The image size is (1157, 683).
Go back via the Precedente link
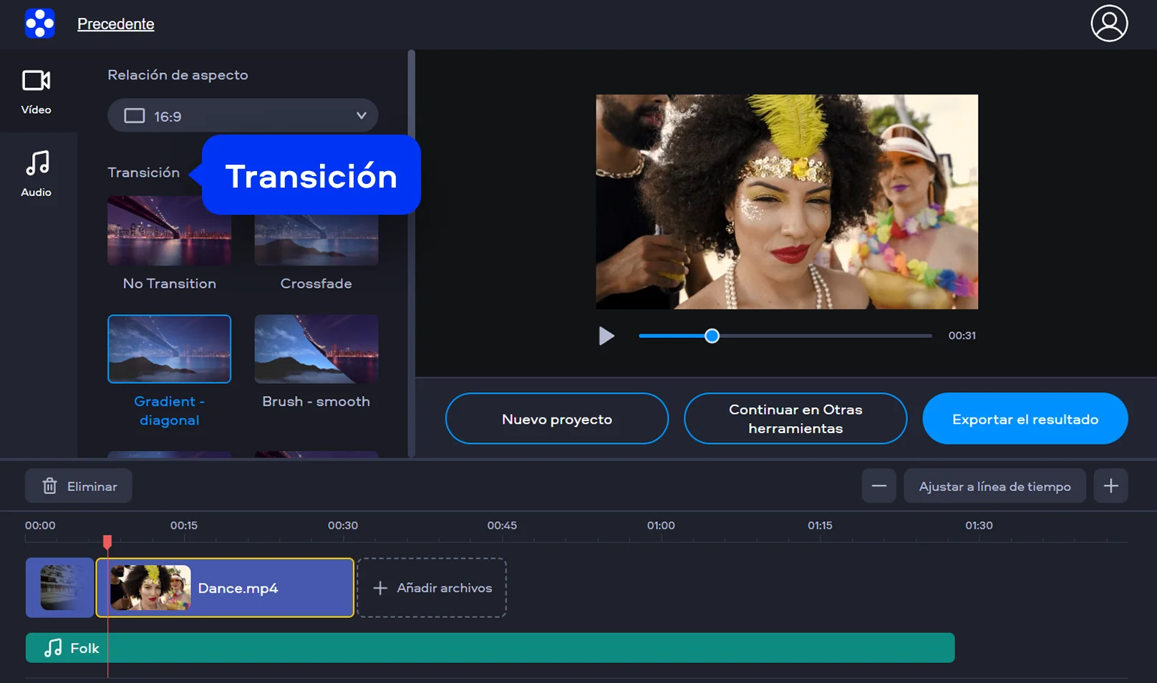(x=116, y=24)
